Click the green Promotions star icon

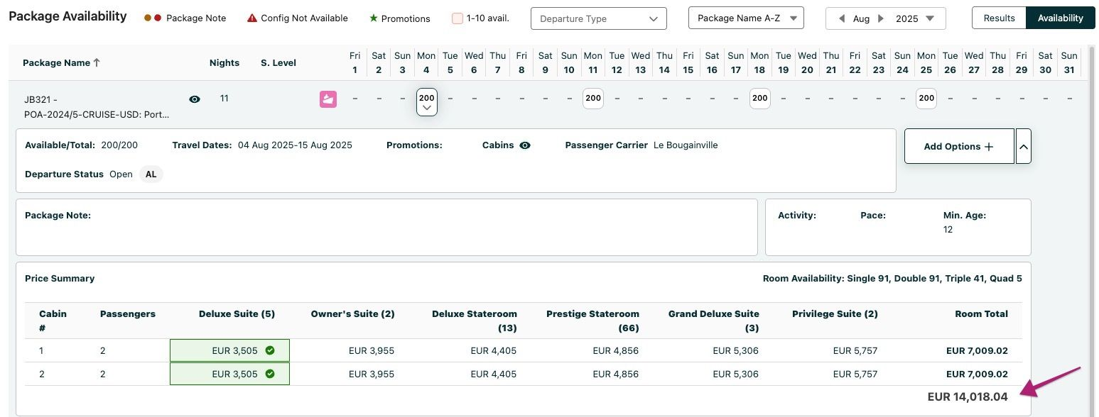coord(374,18)
